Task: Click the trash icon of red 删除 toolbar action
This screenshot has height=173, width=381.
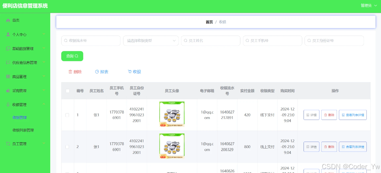Action: [x=71, y=71]
